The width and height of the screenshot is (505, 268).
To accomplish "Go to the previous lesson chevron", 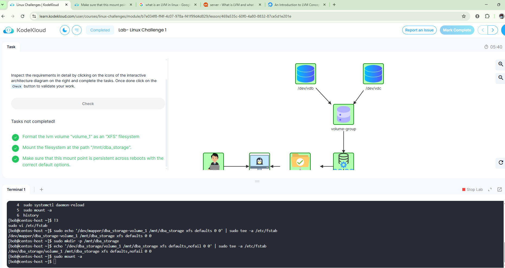I will [x=483, y=30].
